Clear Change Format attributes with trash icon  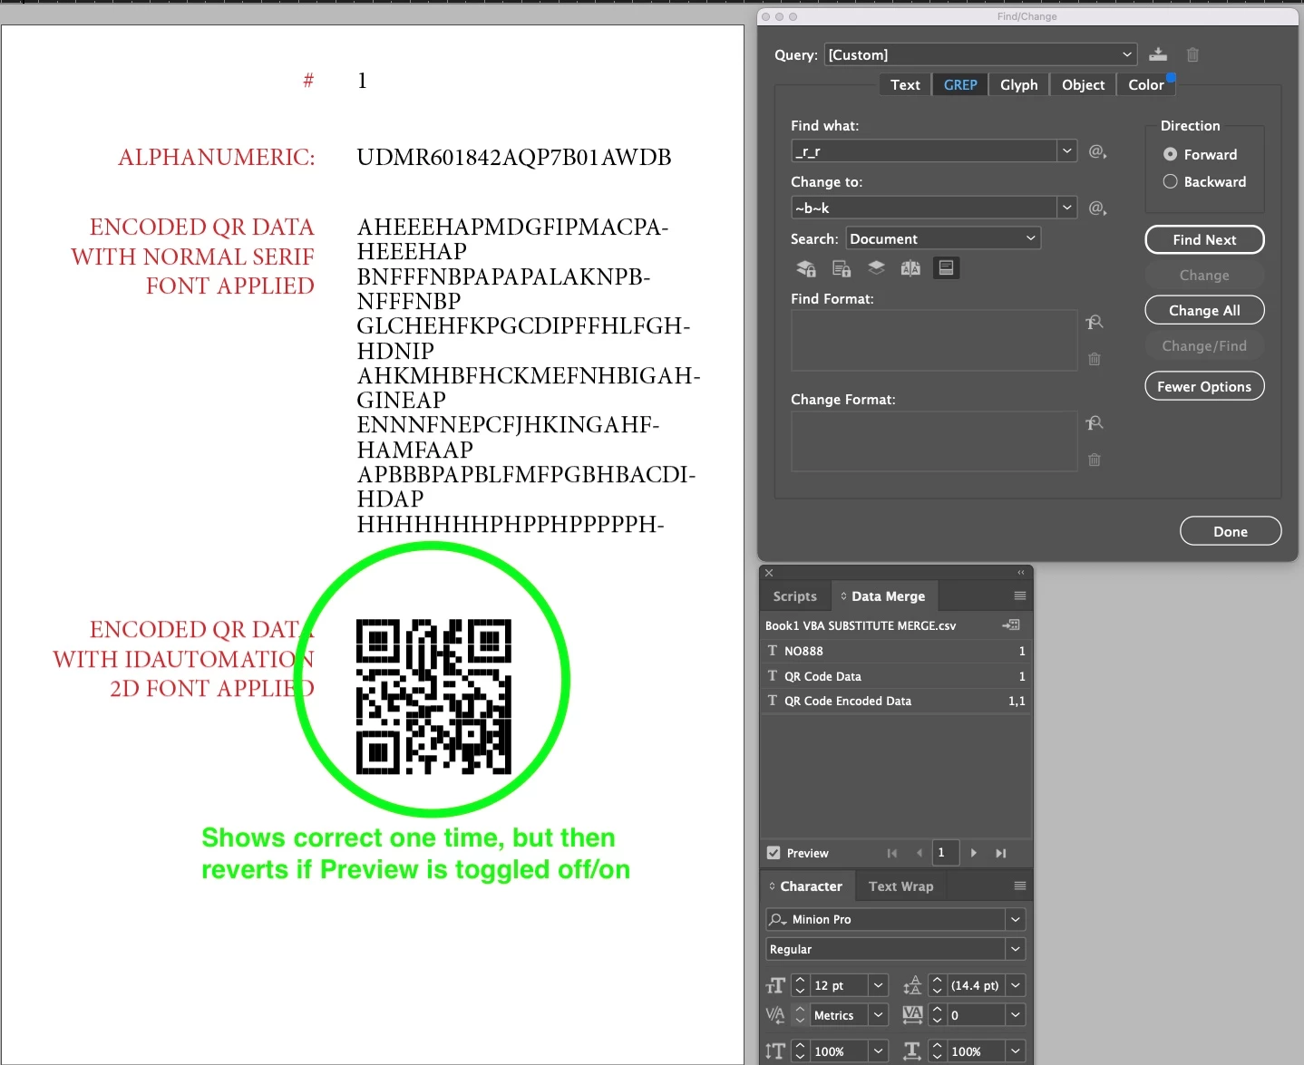click(x=1095, y=460)
